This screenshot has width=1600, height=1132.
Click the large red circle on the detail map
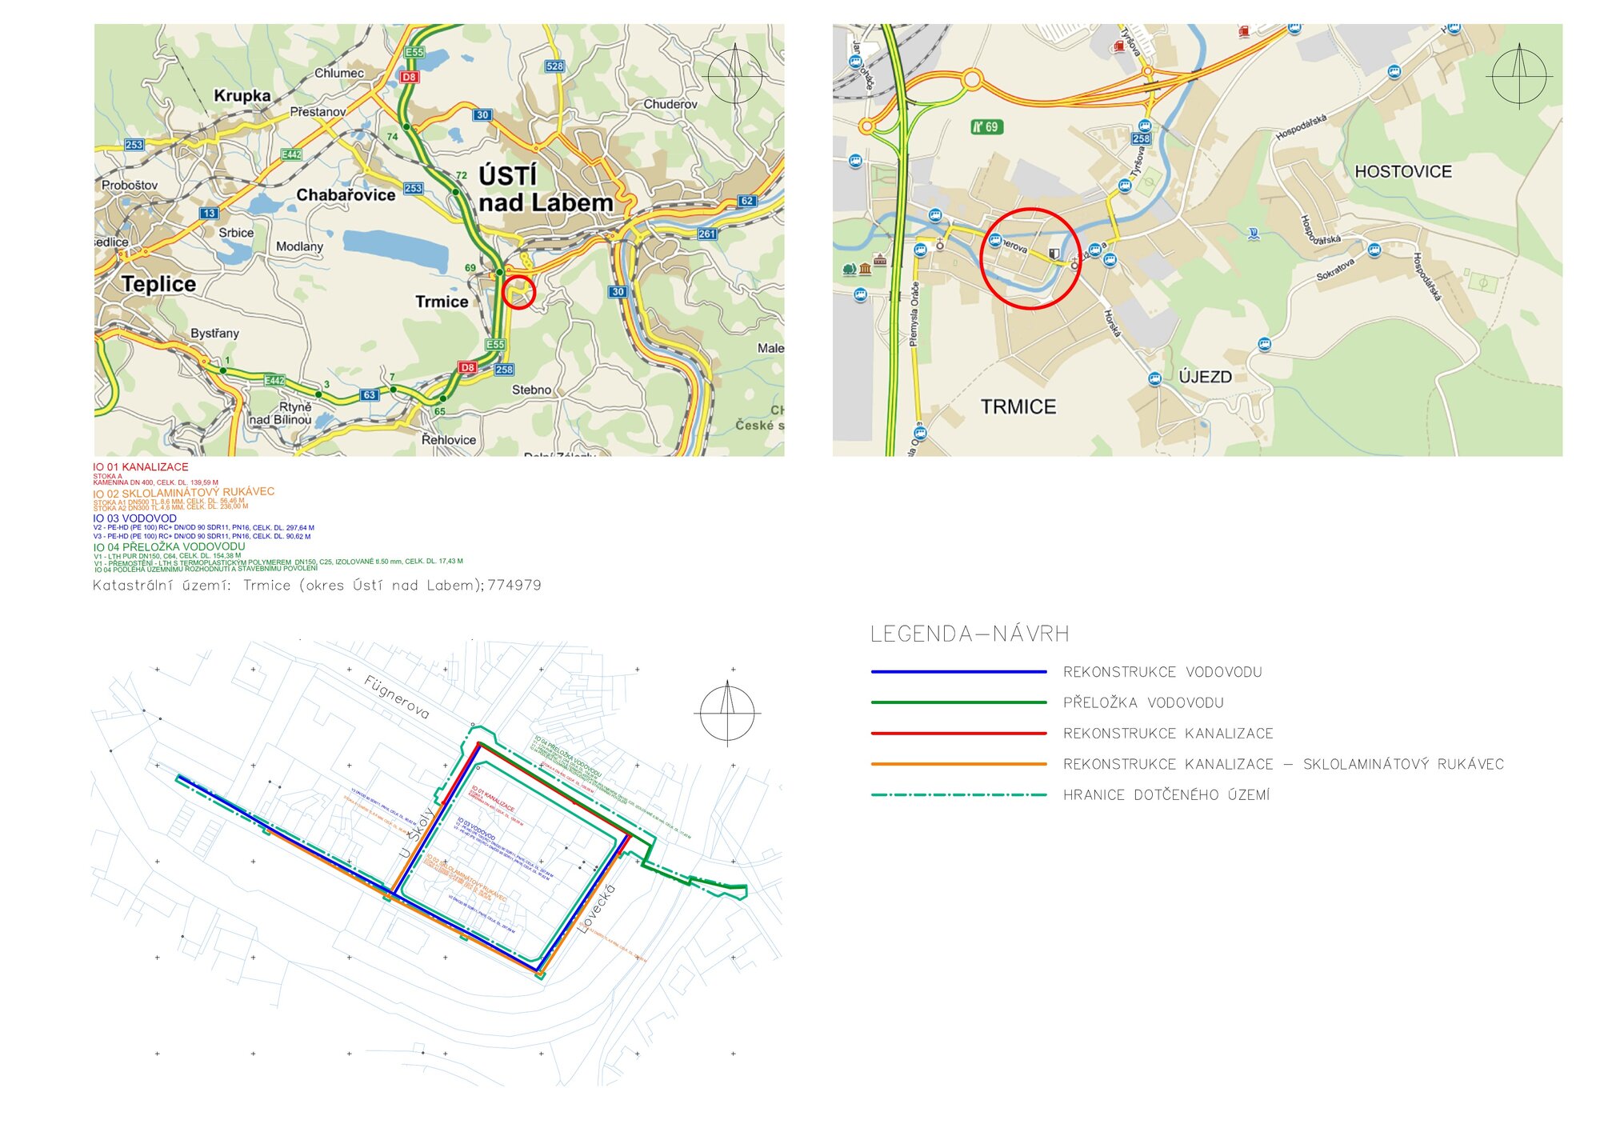click(1030, 258)
